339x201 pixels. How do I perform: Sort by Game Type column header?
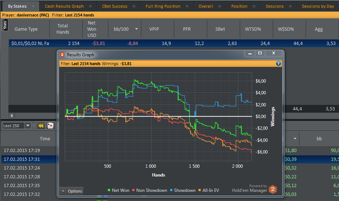[x=26, y=29]
